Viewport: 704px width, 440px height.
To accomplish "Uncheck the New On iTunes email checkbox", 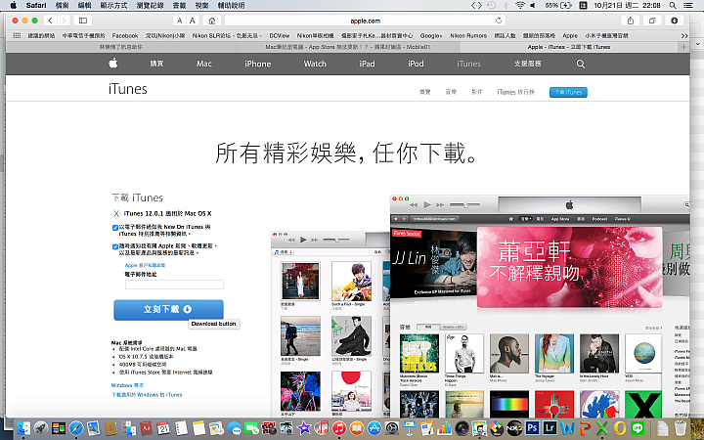I will [x=115, y=228].
